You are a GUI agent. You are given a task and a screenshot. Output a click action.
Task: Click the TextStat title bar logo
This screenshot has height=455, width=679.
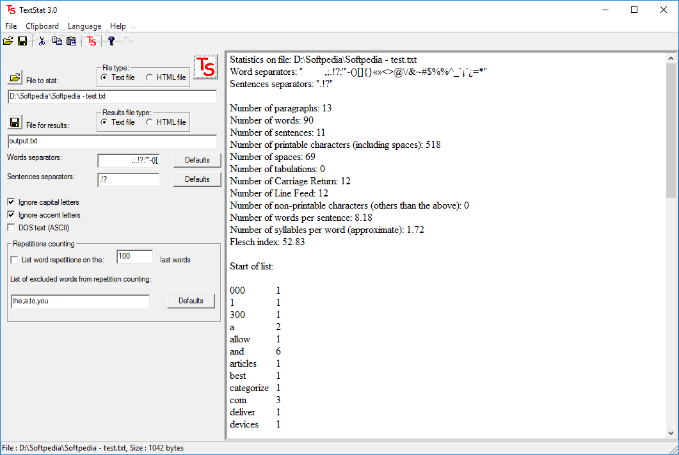[x=11, y=10]
